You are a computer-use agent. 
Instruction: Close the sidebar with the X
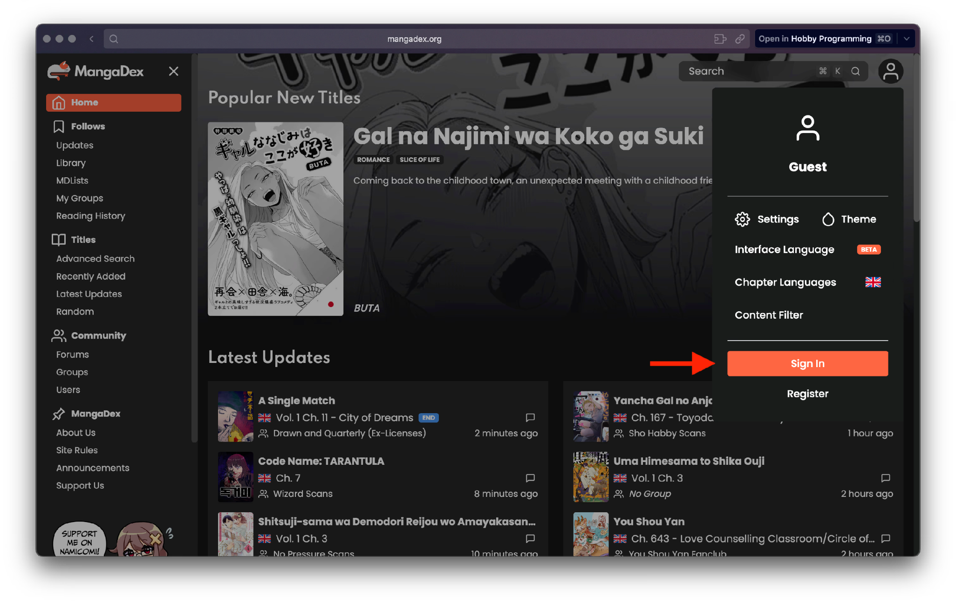(173, 71)
